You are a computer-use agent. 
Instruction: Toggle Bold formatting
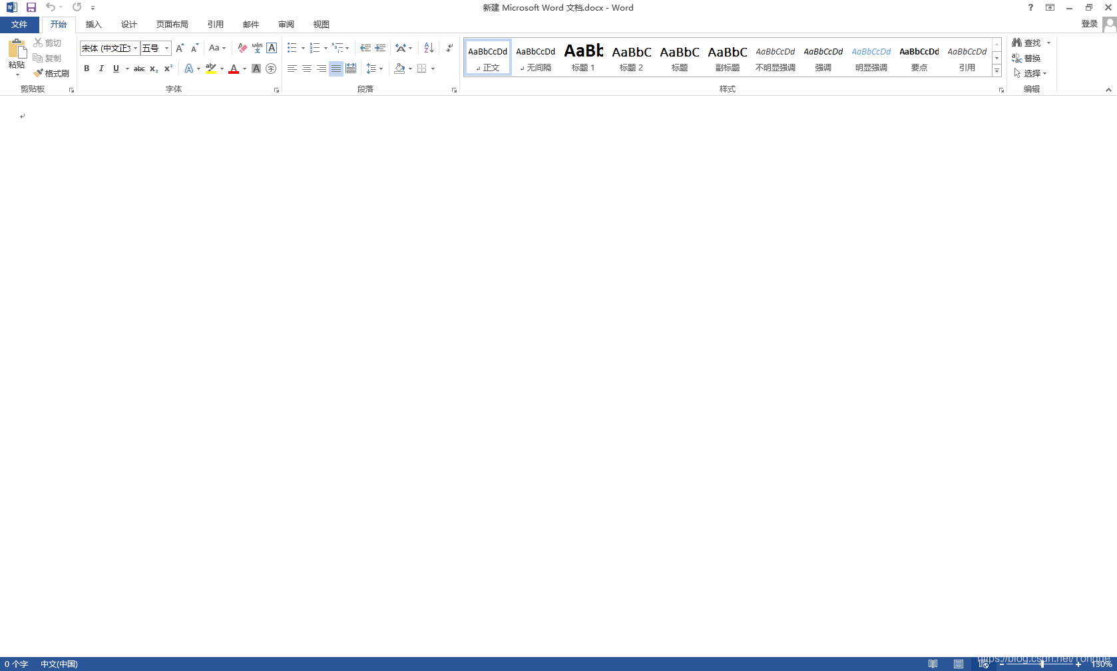click(x=87, y=68)
